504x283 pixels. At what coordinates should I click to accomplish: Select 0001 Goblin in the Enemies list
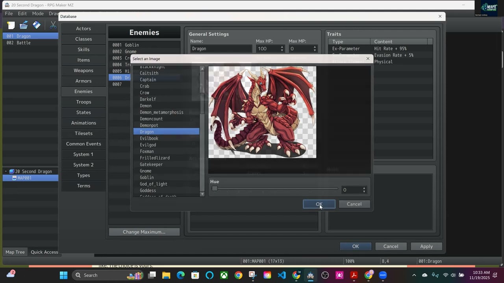point(144,45)
